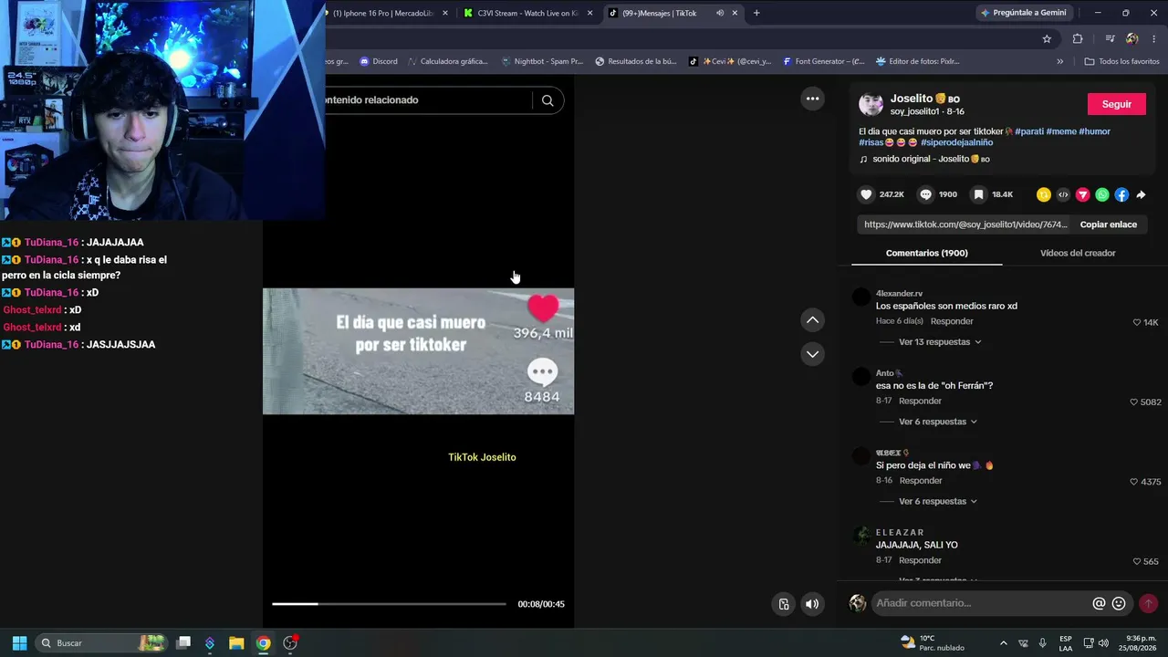Click the yellow repost icon

(x=1044, y=194)
